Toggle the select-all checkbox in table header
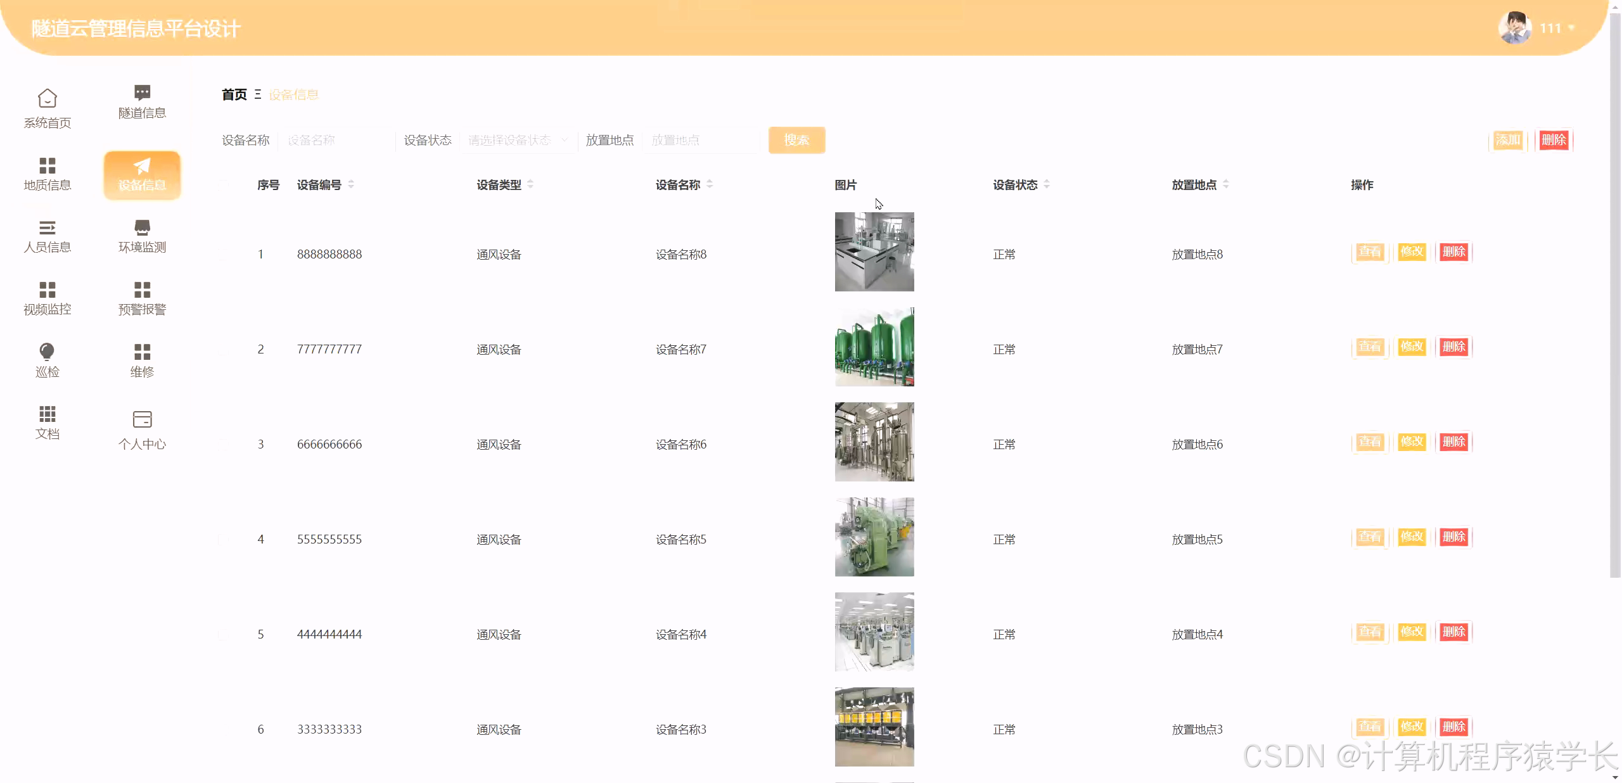The height and width of the screenshot is (783, 1622). pos(224,185)
